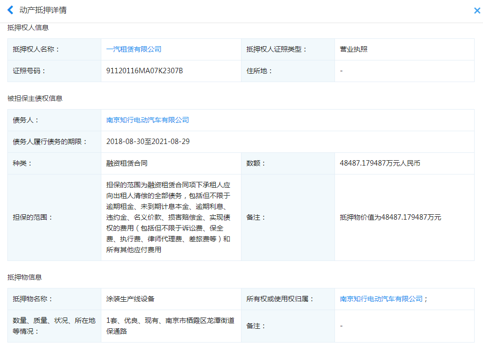The width and height of the screenshot is (483, 345).
Task: Click the 数额： label
Action: pyautogui.click(x=256, y=163)
